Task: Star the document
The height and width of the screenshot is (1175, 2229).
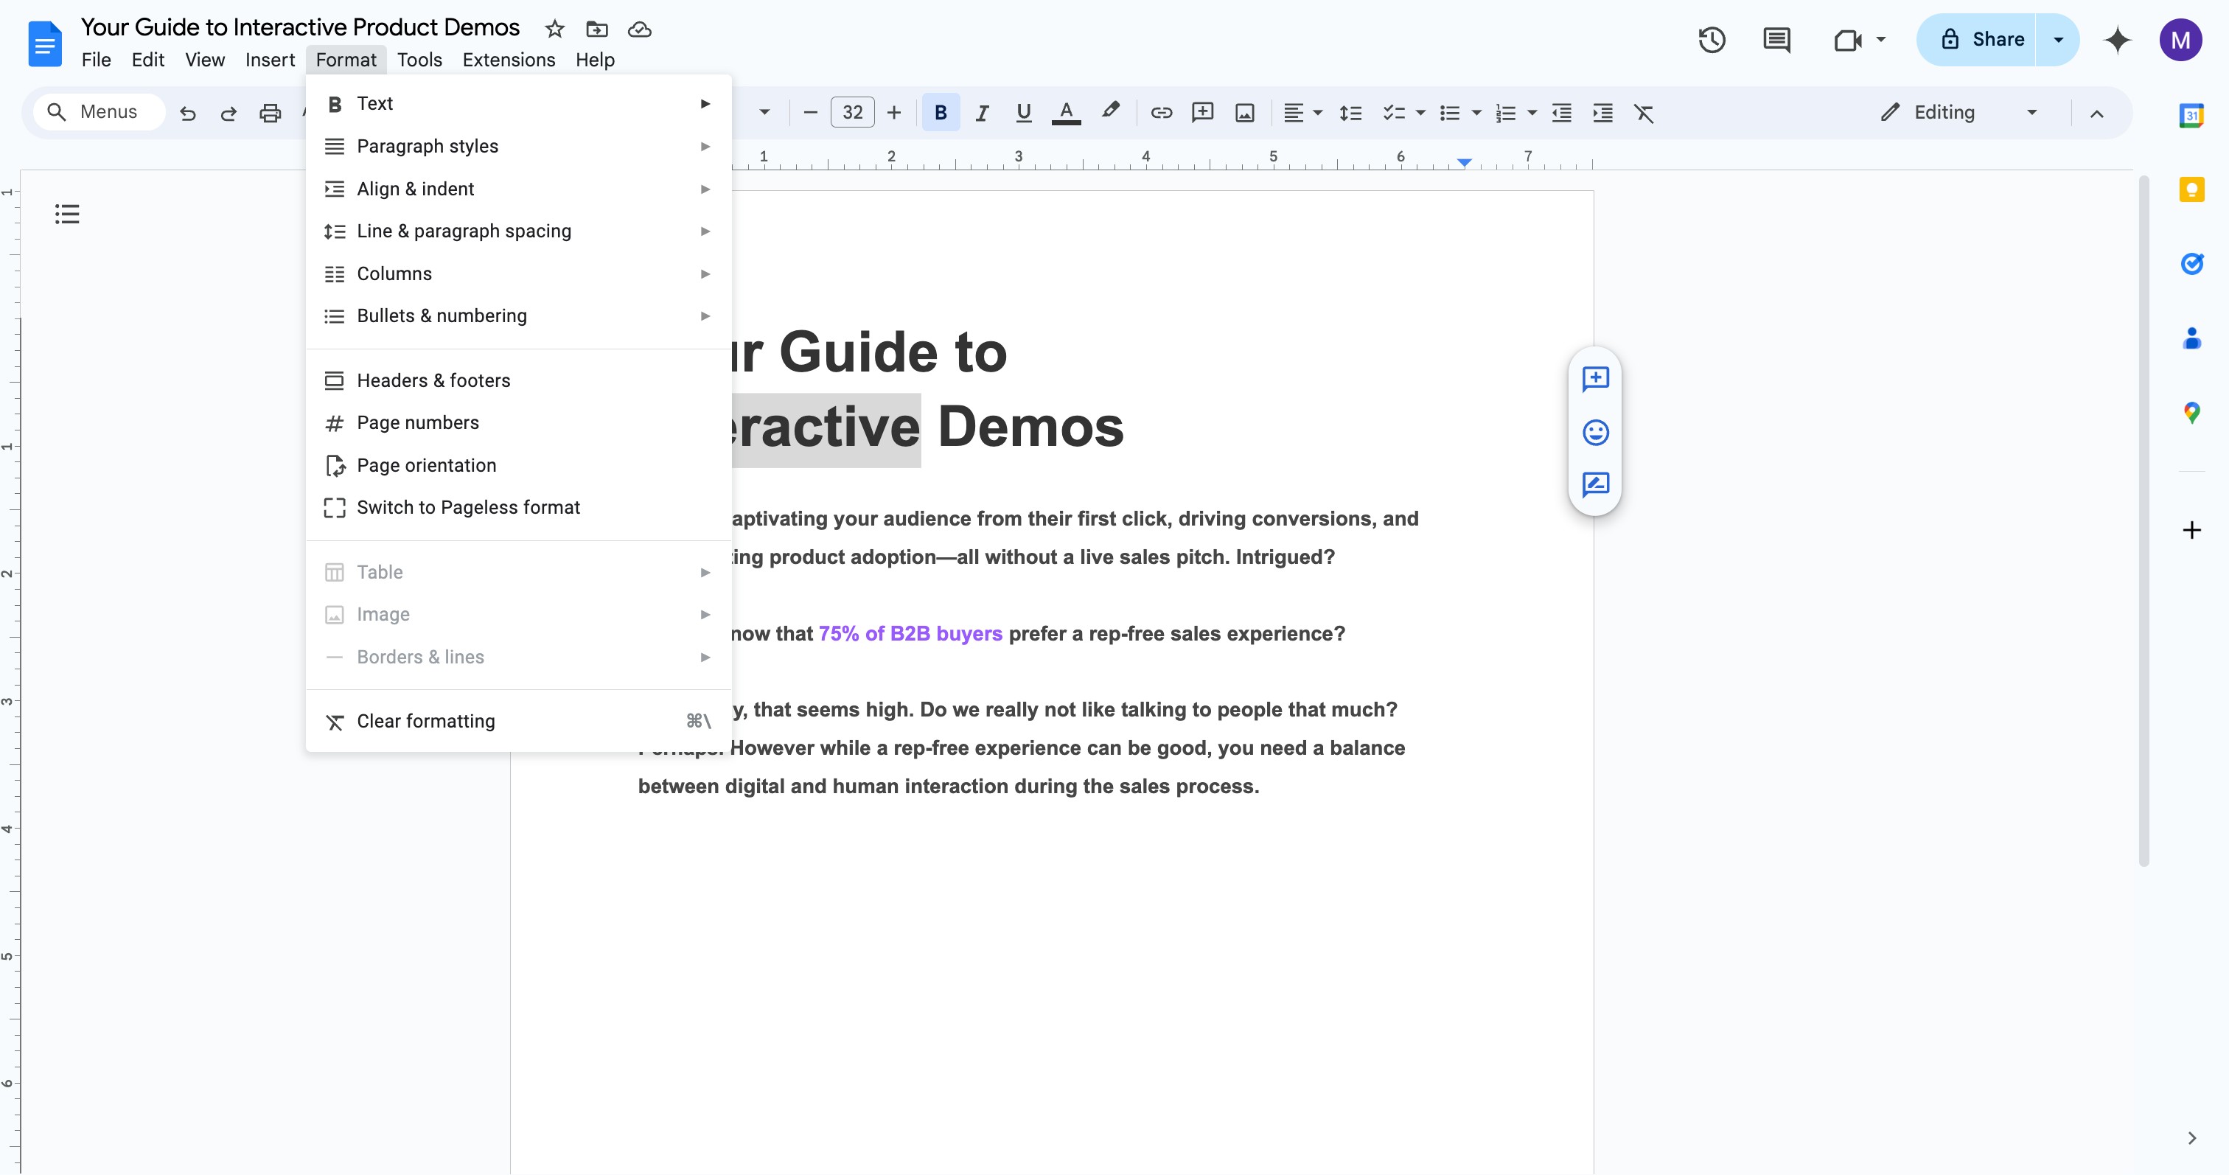Action: click(554, 29)
